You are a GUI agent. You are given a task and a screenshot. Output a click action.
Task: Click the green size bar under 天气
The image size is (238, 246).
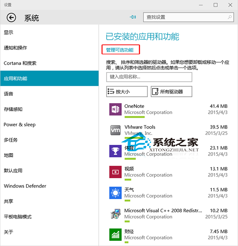[x=127, y=200]
